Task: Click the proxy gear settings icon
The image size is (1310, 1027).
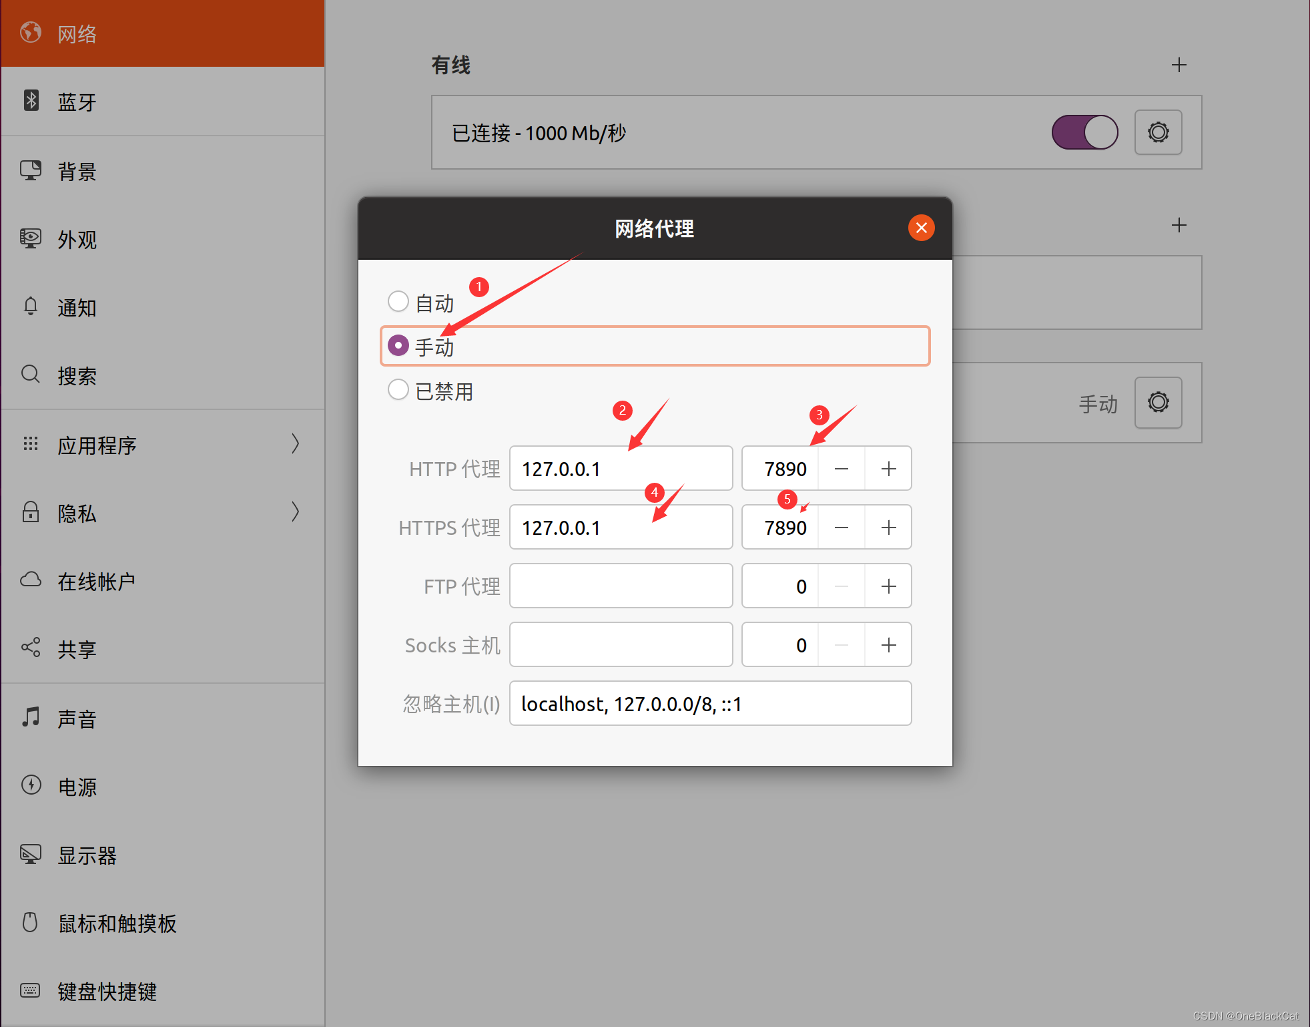Action: click(1158, 403)
